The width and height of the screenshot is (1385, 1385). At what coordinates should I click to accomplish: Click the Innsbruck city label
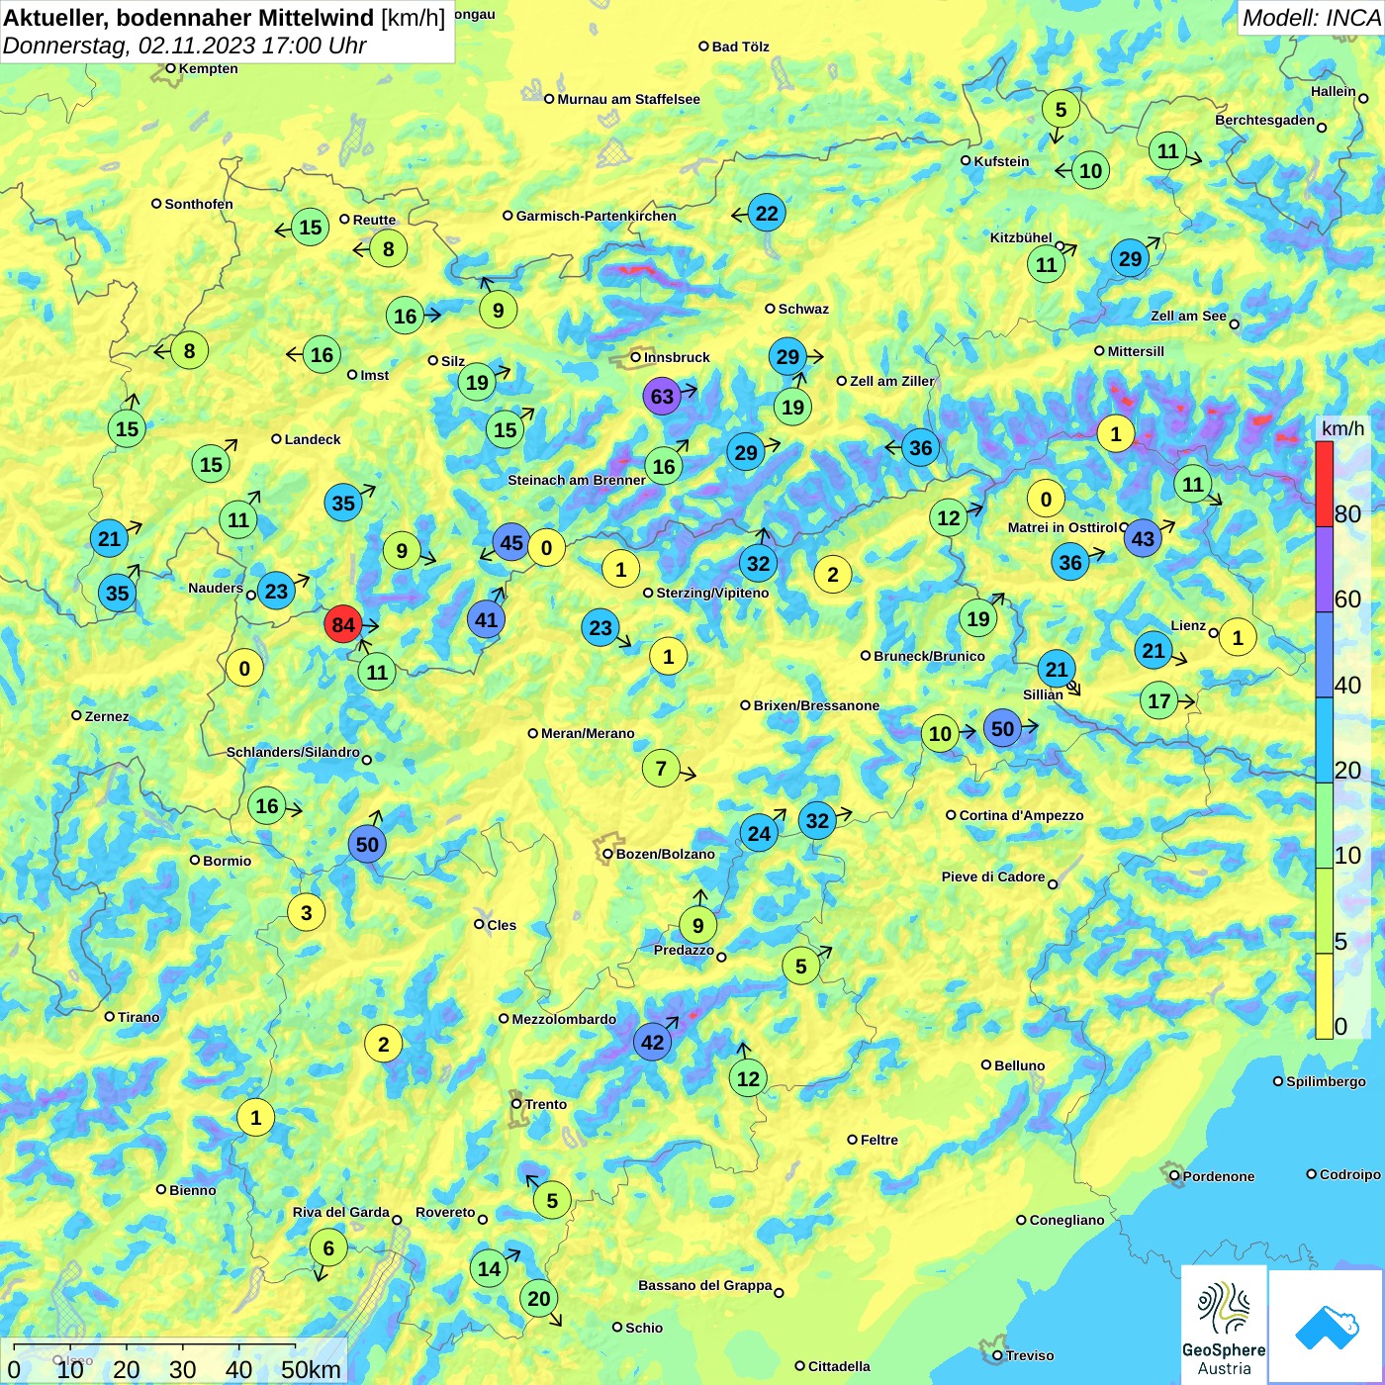click(677, 357)
